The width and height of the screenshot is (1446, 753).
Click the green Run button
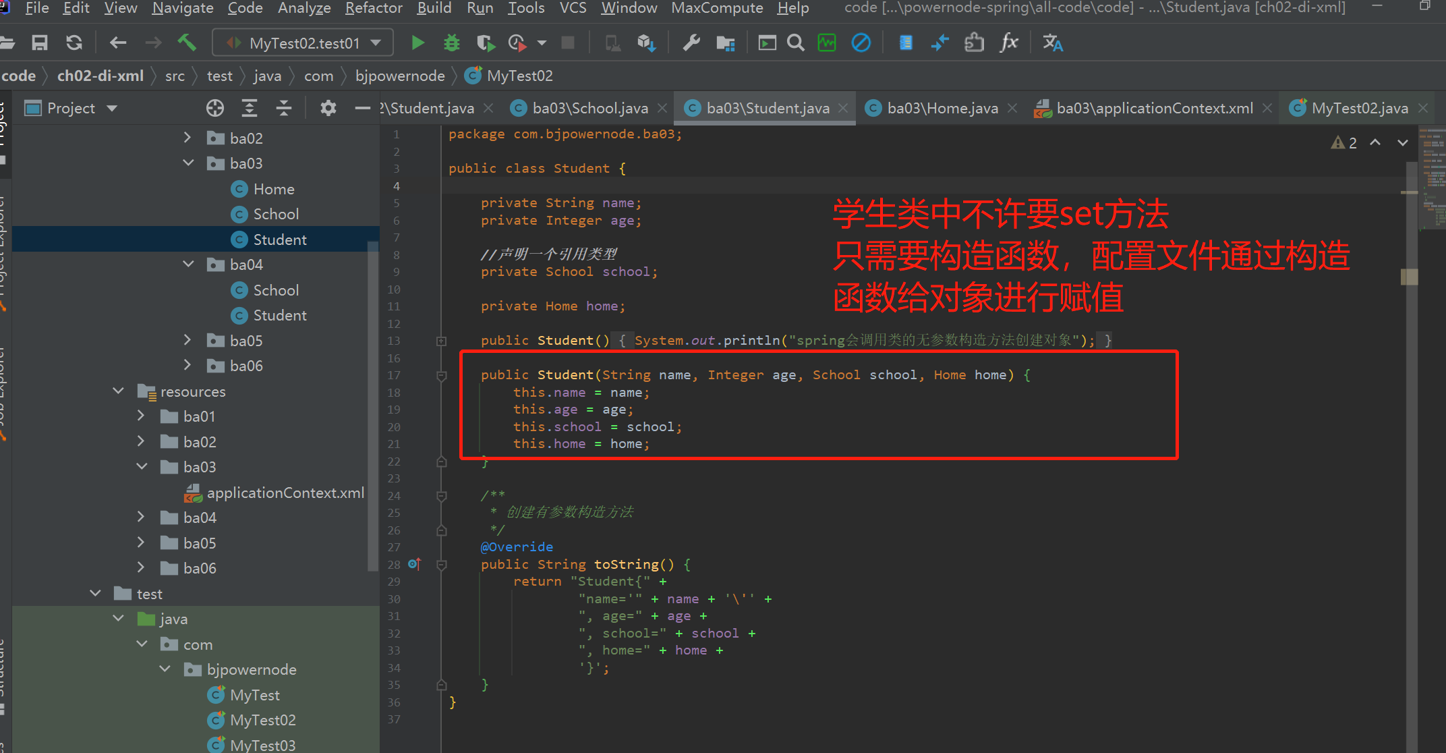(417, 43)
